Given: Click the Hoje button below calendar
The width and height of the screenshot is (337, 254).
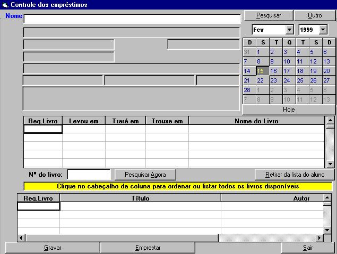Looking at the screenshot, I should pyautogui.click(x=289, y=110).
